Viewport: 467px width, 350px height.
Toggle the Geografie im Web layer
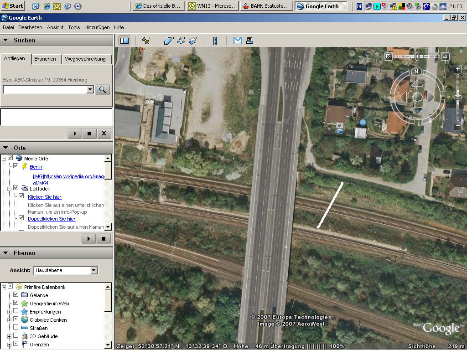[16, 303]
